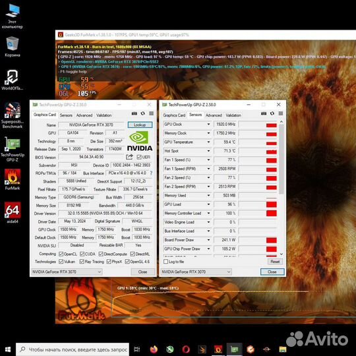Open hamburger menu in Sensors GPU-Z window
This screenshot has width=356, height=356.
281,113
